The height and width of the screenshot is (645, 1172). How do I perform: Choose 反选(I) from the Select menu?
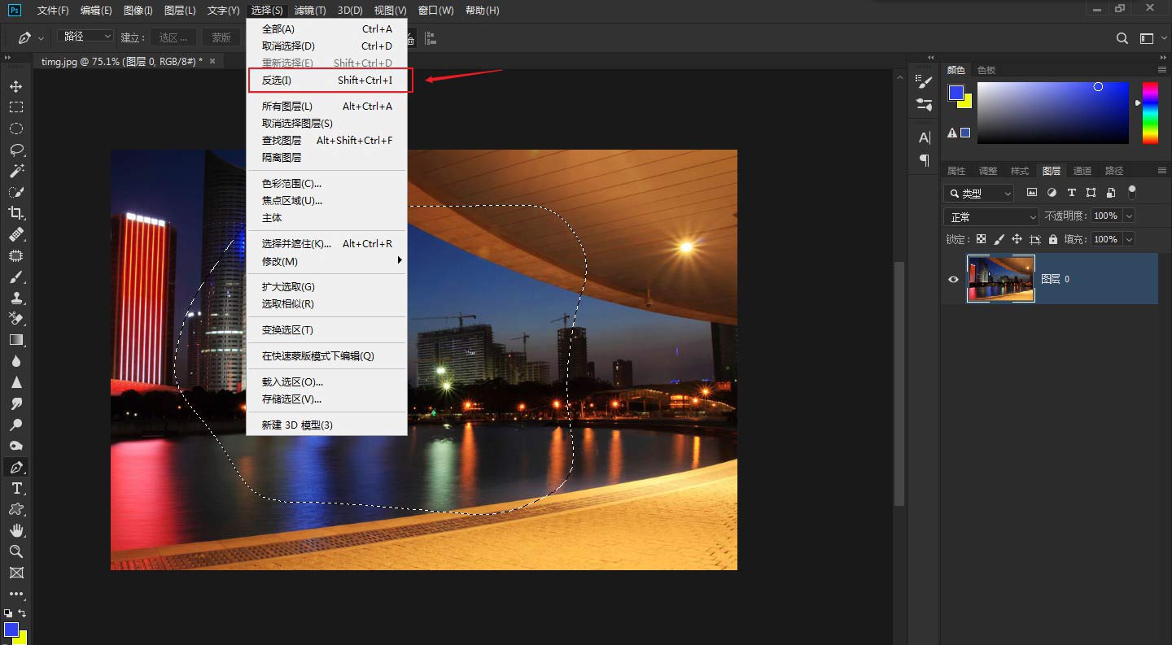pyautogui.click(x=326, y=80)
